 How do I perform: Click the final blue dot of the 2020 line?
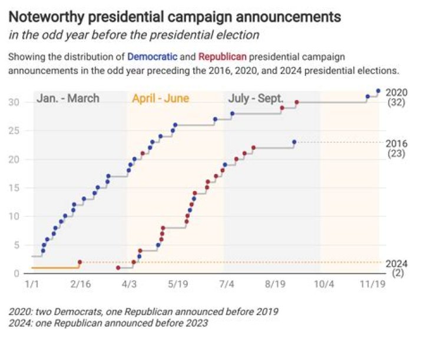point(378,91)
